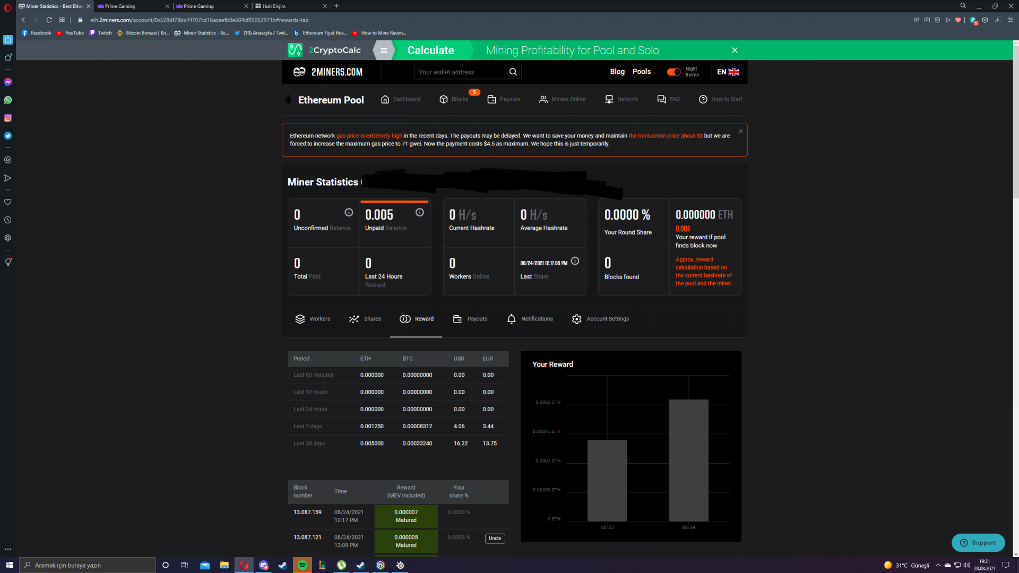This screenshot has width=1019, height=573.
Task: Expand the CryptoCalc menu button
Action: click(384, 50)
